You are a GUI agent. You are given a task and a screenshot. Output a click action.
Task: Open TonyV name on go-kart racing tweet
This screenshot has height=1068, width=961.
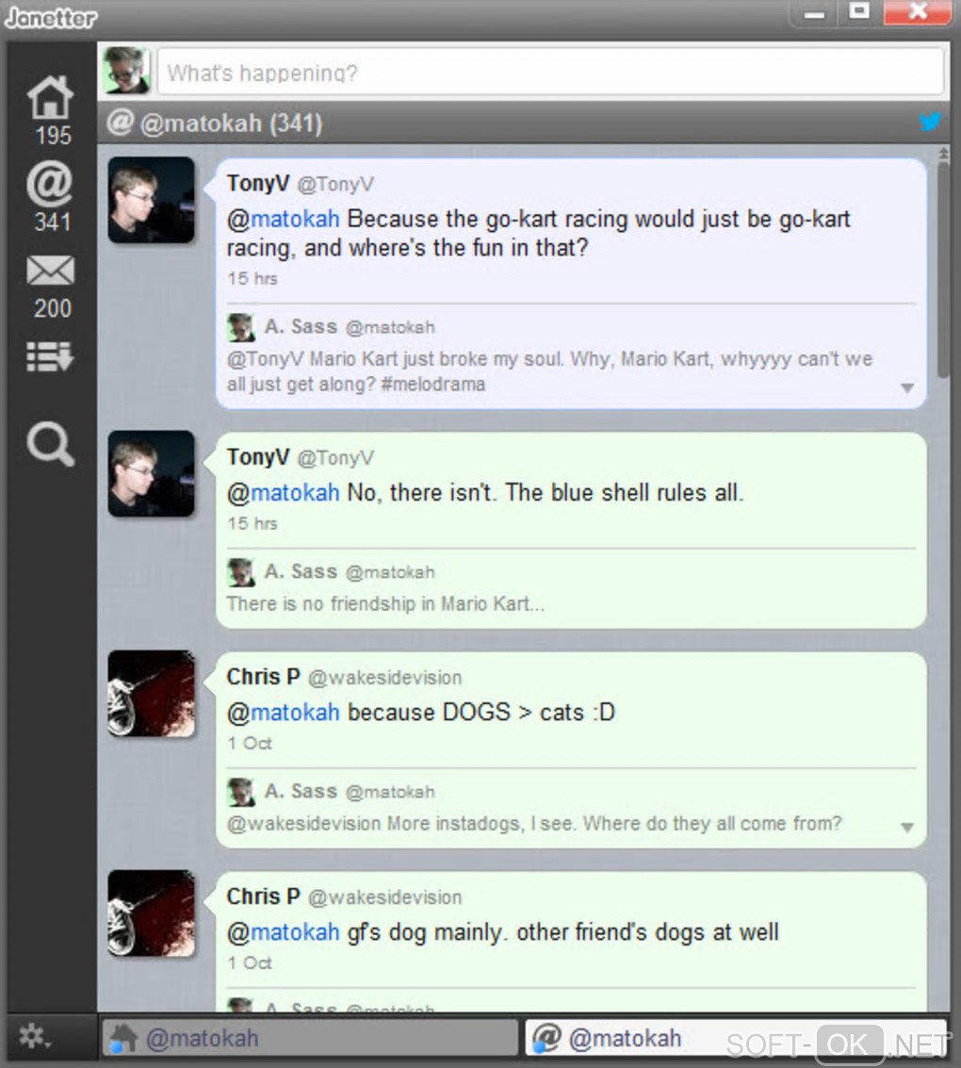(x=258, y=183)
